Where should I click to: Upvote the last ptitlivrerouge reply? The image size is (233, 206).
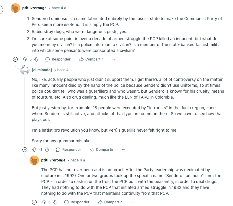[44, 202]
